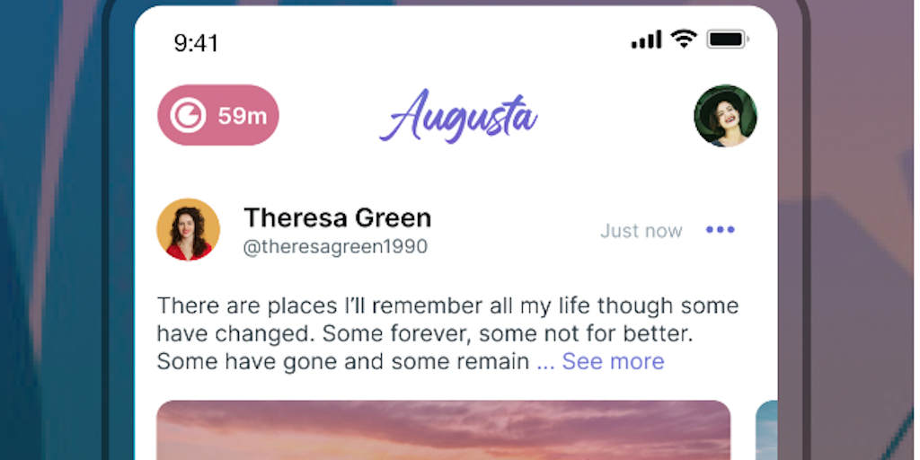Click the 9:41 status bar clock
Screen dimensions: 920x460
click(x=196, y=43)
